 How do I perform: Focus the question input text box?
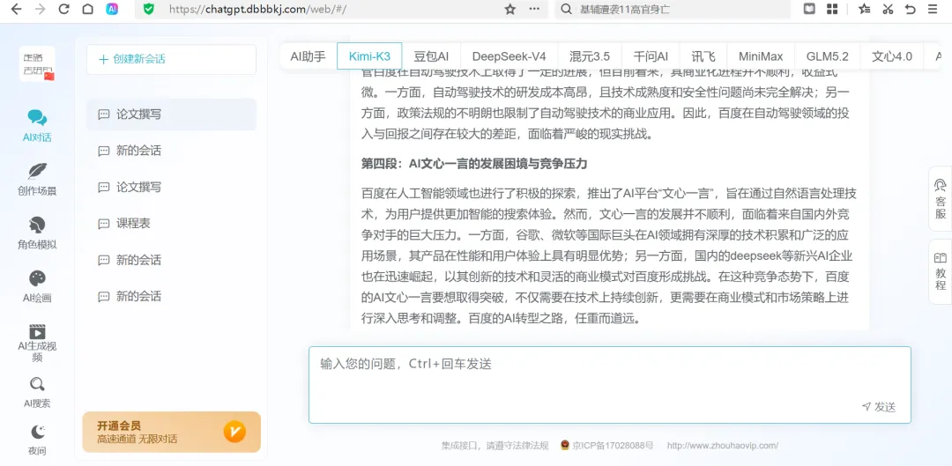[610, 385]
